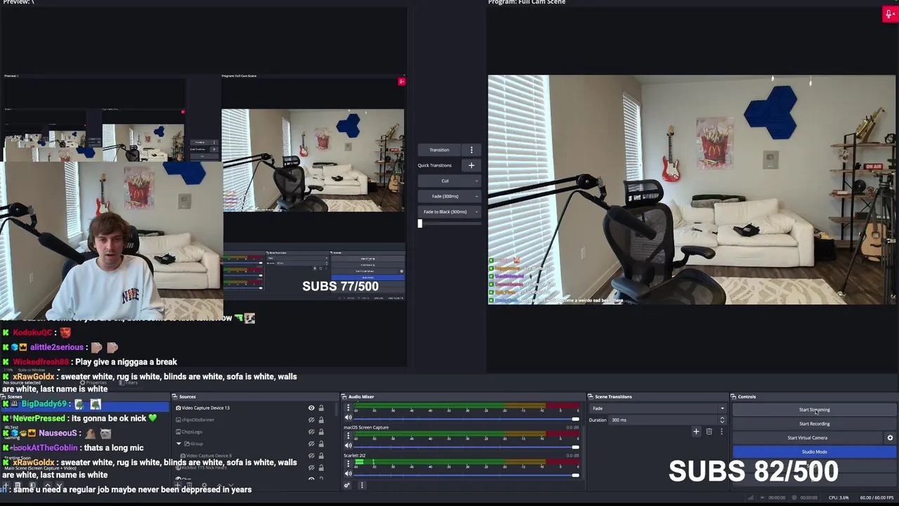Select the ChipsLogo source row
This screenshot has height=506, width=899.
[249, 432]
